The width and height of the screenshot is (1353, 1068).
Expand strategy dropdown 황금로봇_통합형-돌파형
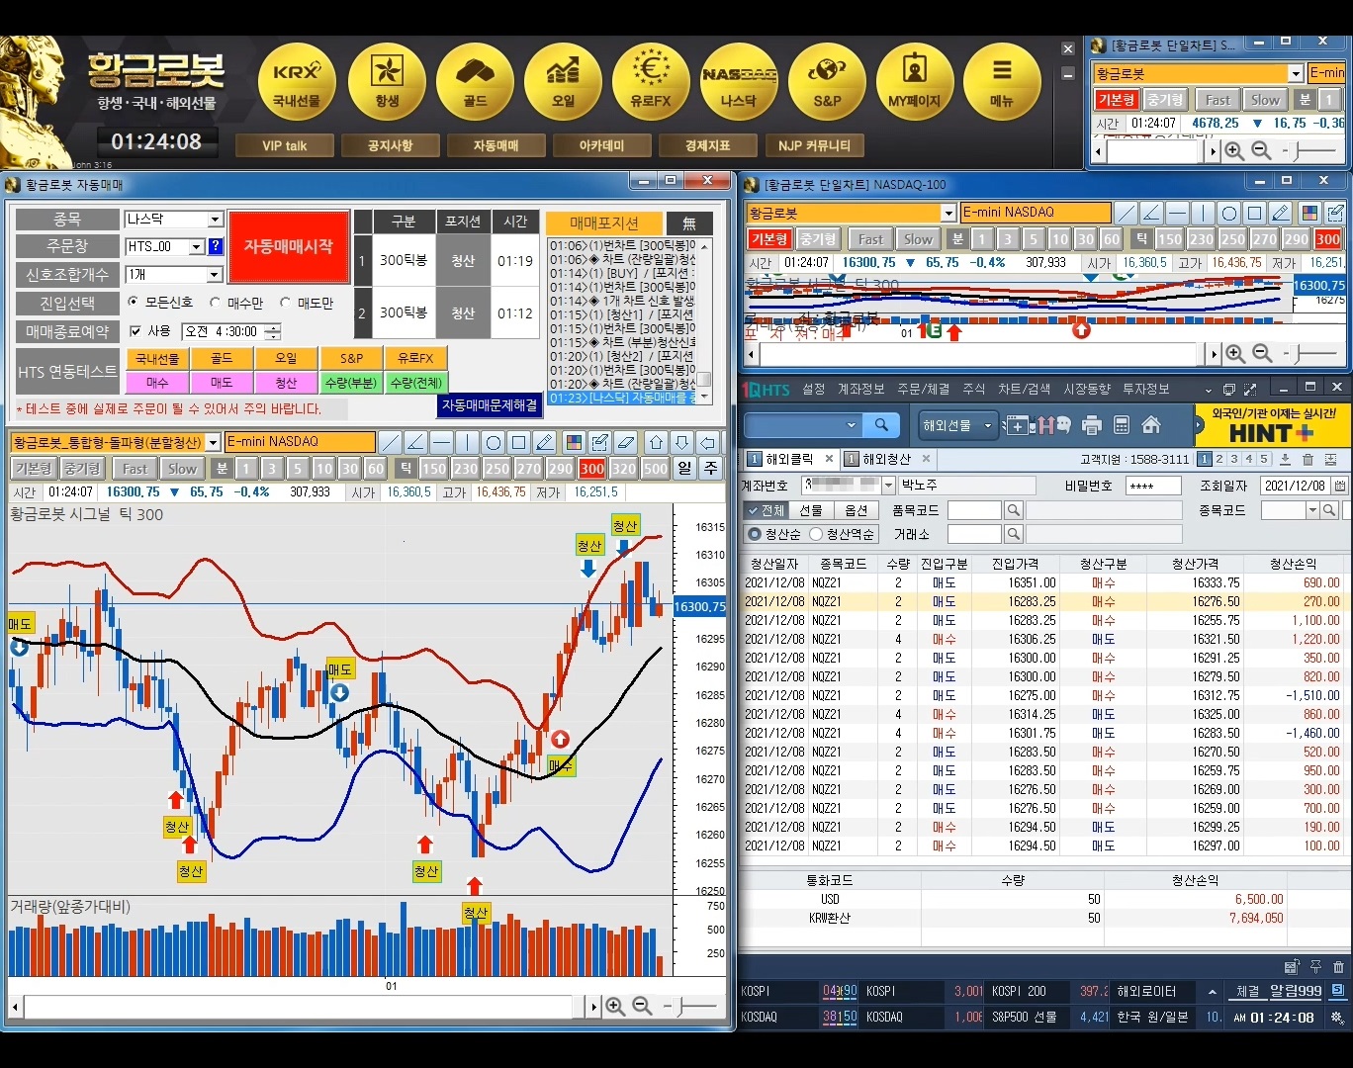tap(213, 442)
